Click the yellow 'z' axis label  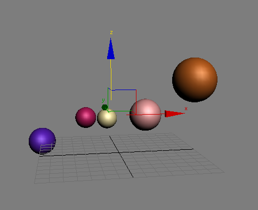point(111,33)
